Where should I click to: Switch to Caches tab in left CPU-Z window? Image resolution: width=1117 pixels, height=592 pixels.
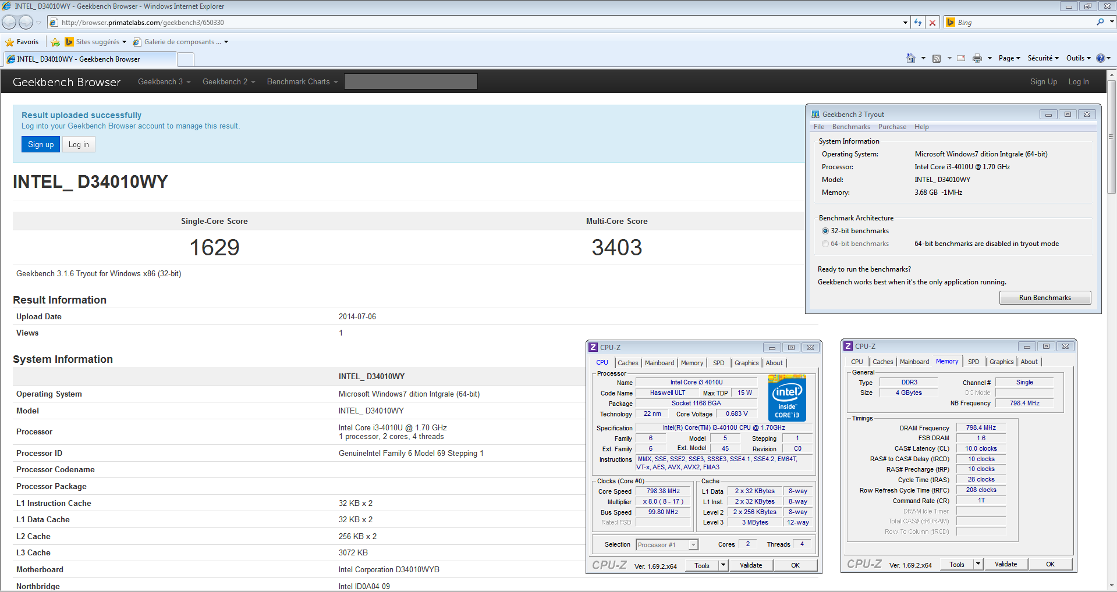pyautogui.click(x=628, y=363)
